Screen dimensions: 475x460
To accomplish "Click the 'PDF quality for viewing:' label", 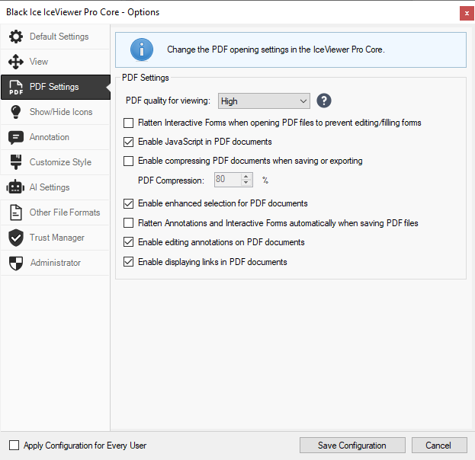I will click(168, 101).
